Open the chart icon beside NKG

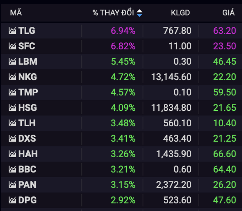tap(12, 77)
